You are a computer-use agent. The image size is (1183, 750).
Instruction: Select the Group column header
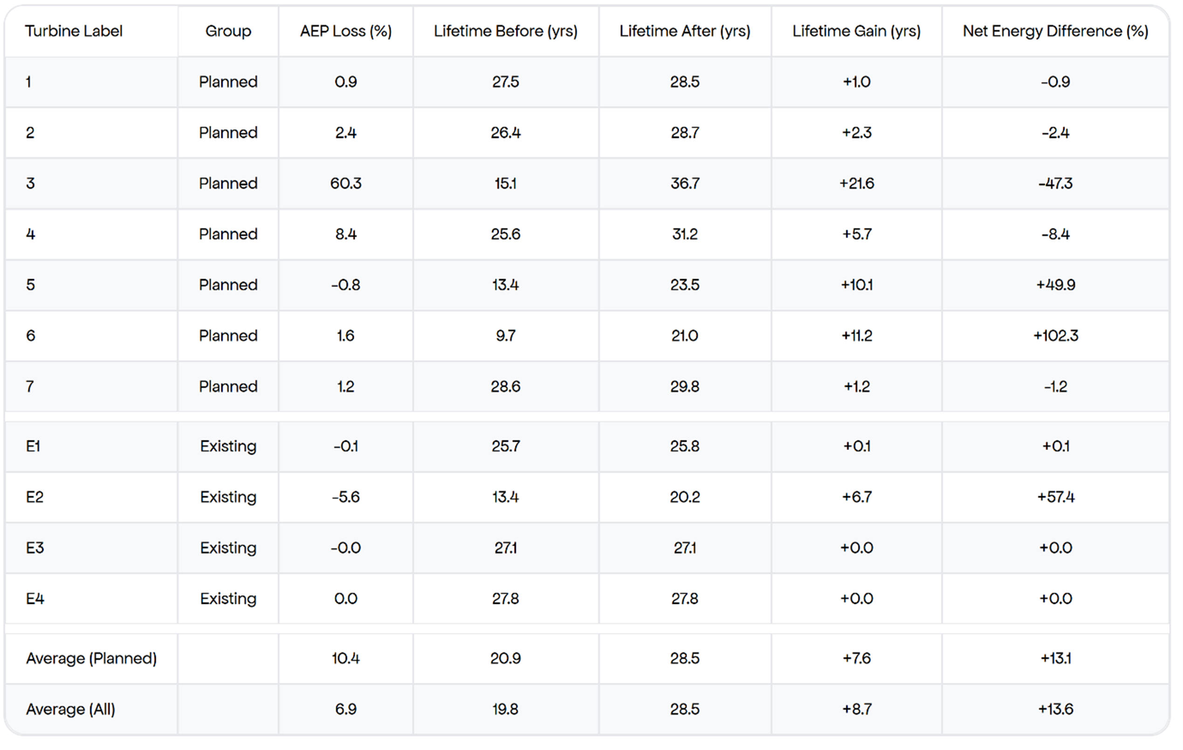pos(228,31)
